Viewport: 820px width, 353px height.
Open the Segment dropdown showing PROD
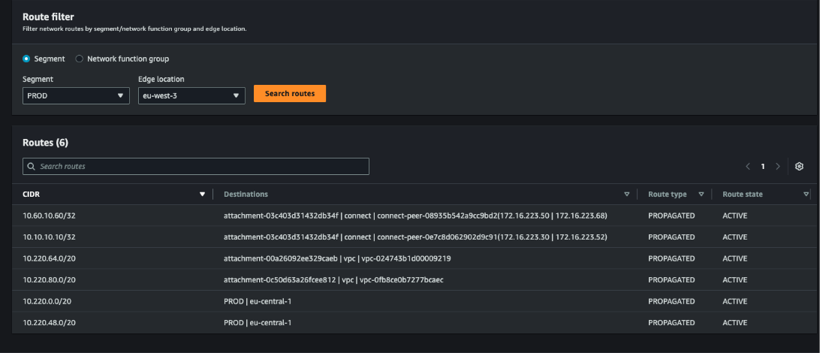[x=76, y=95]
